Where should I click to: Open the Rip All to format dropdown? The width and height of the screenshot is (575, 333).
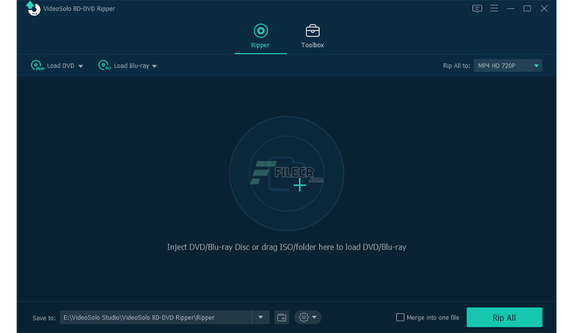pos(508,65)
